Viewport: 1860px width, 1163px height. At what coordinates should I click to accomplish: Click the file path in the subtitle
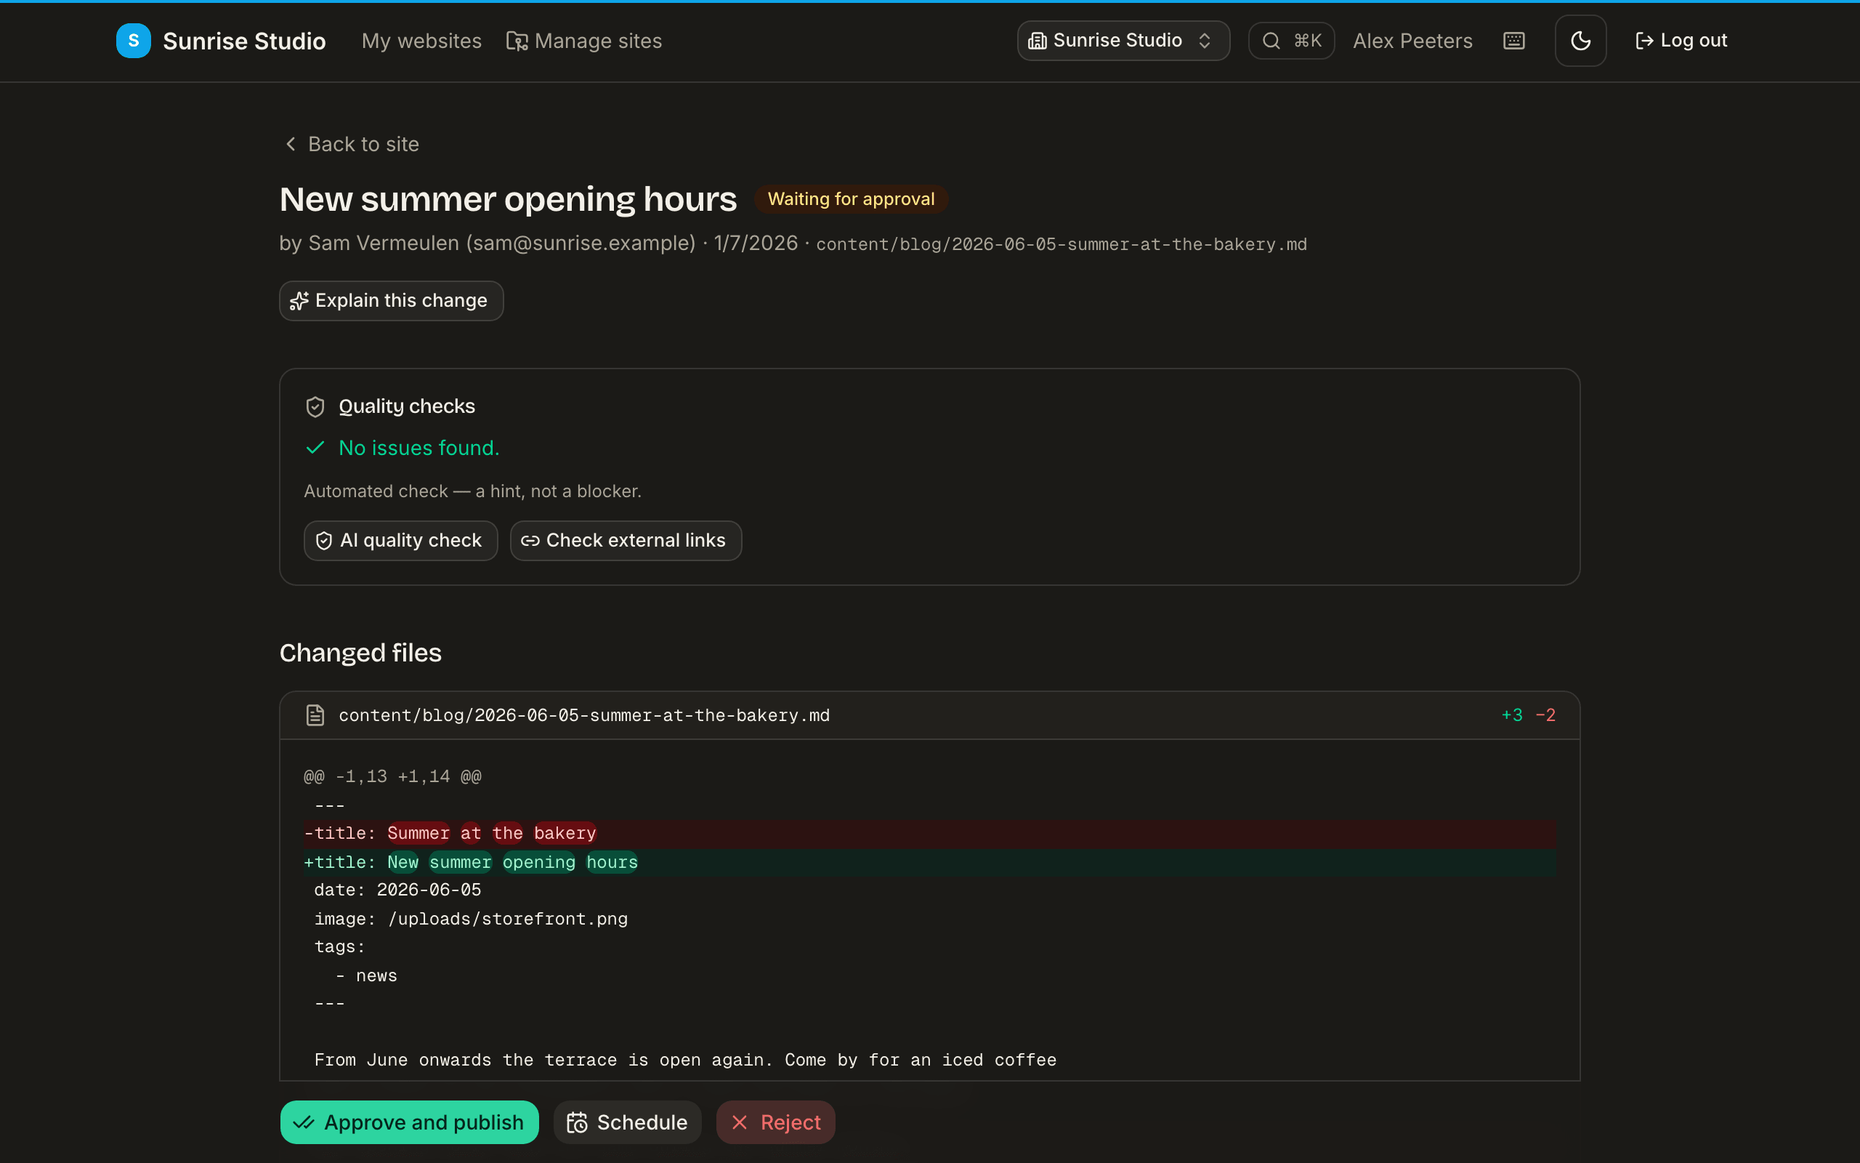[1062, 245]
